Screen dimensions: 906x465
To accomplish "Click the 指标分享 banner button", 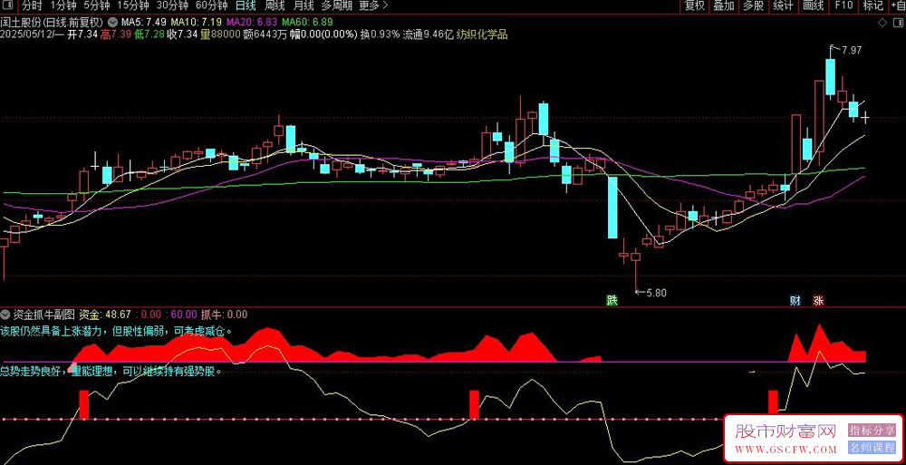I will pos(872,431).
